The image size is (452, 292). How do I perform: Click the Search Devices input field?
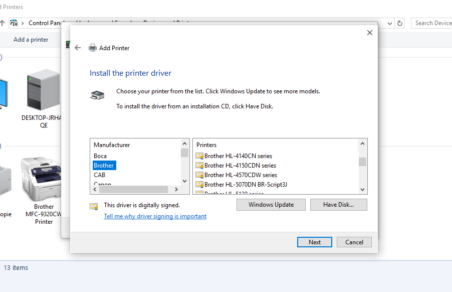[x=431, y=23]
